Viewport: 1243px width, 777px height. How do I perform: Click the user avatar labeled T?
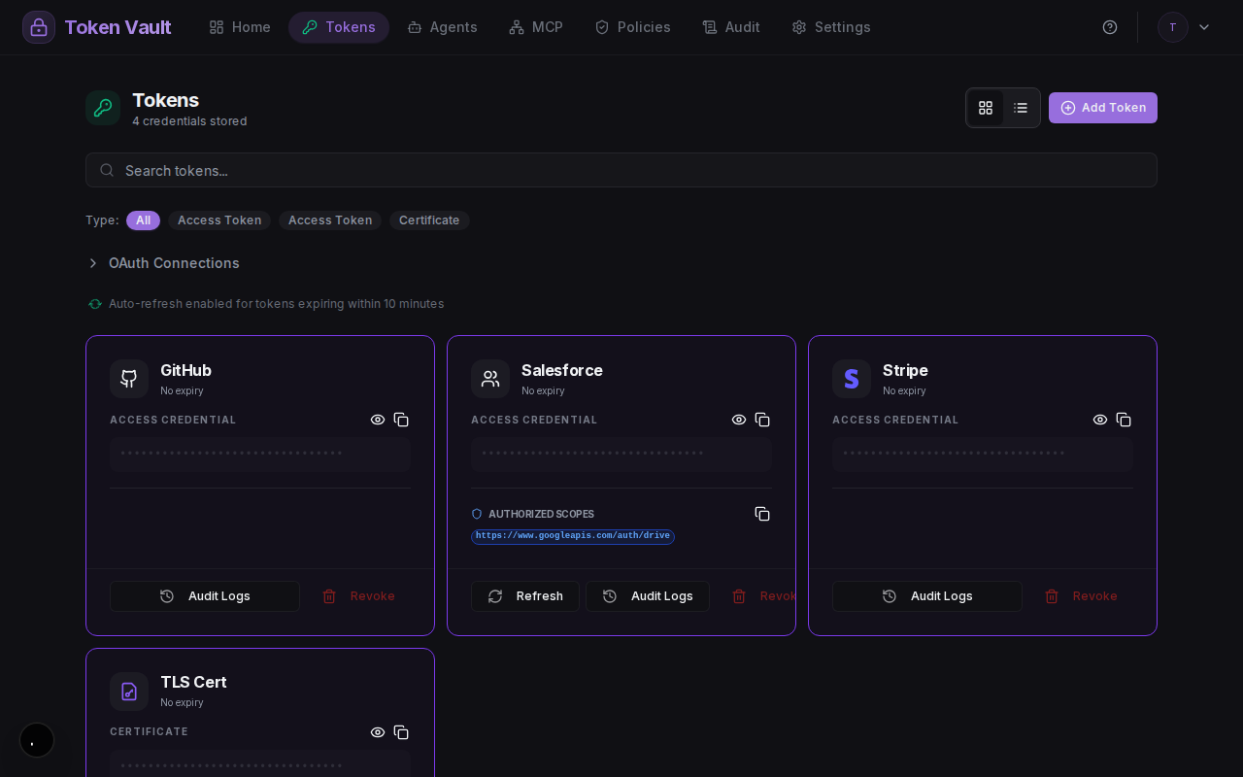[1173, 27]
